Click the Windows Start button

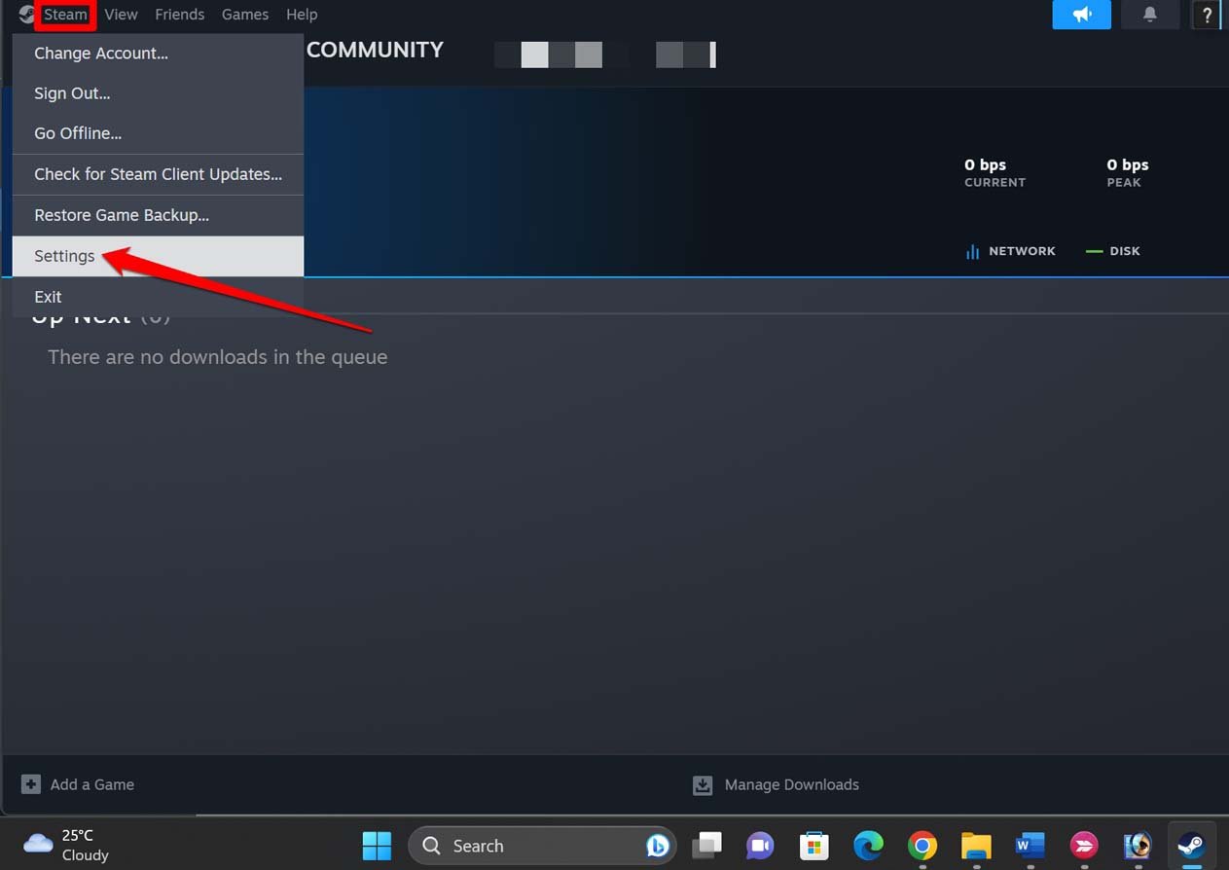(377, 845)
